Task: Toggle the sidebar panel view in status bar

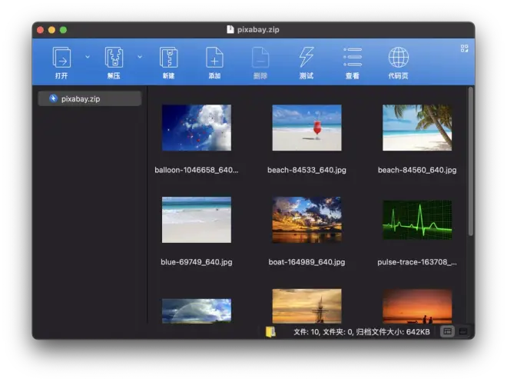Action: (x=447, y=331)
